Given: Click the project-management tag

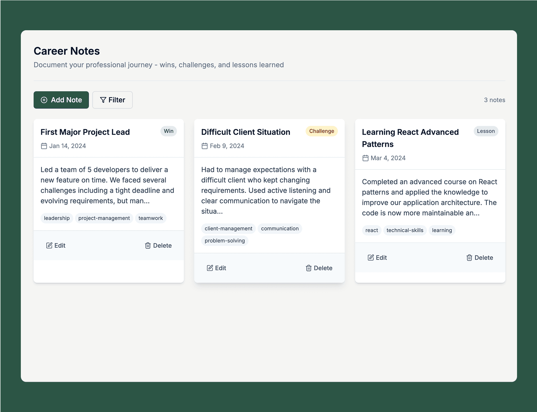Looking at the screenshot, I should 104,218.
